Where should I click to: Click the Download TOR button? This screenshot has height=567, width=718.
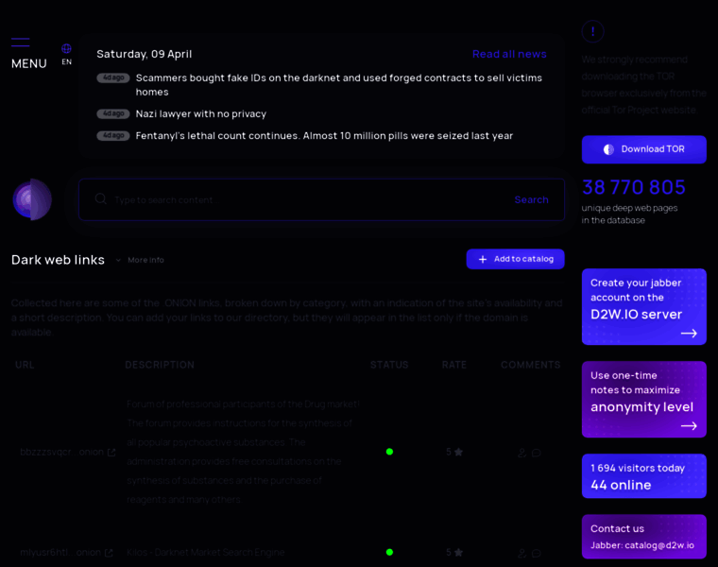pos(643,149)
